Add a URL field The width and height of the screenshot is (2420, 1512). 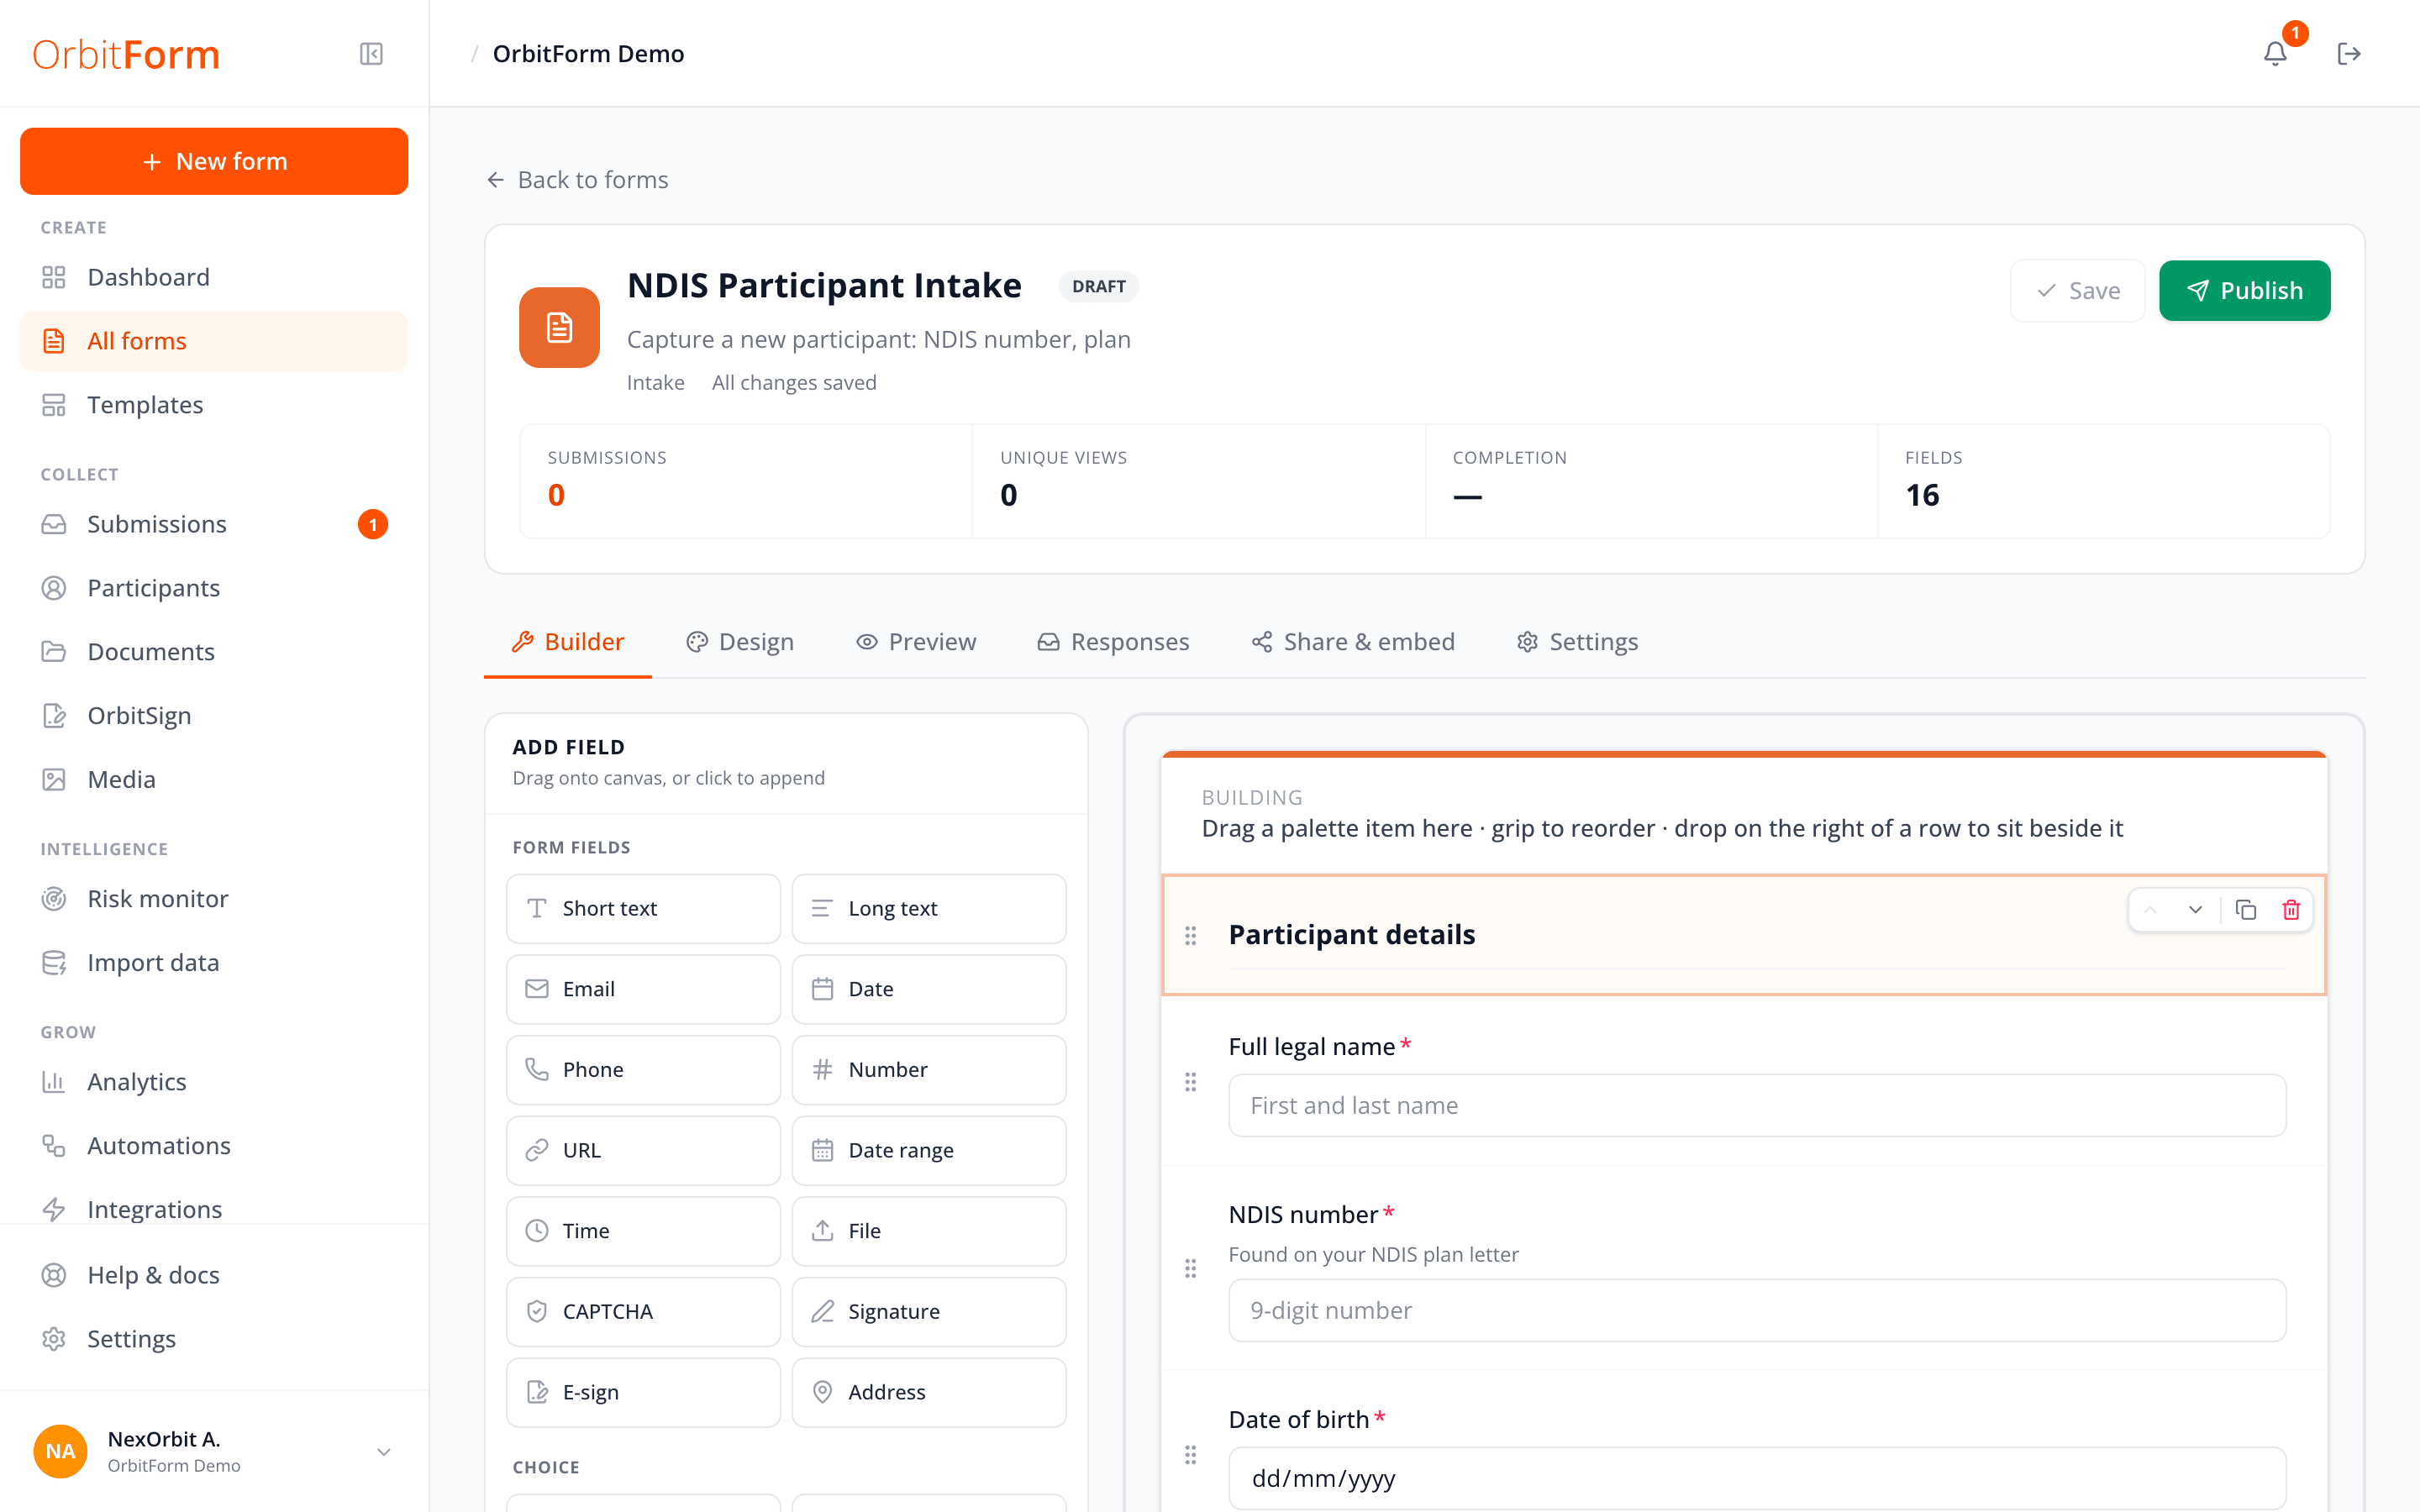click(x=643, y=1150)
